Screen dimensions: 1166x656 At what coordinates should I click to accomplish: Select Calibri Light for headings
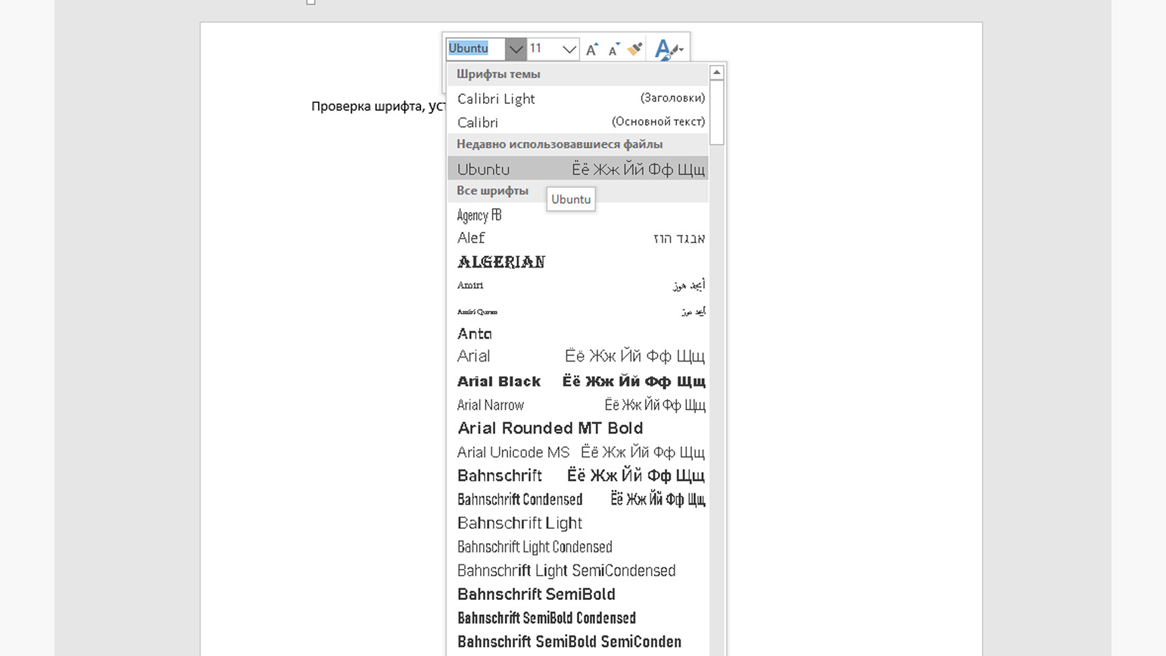tap(496, 98)
